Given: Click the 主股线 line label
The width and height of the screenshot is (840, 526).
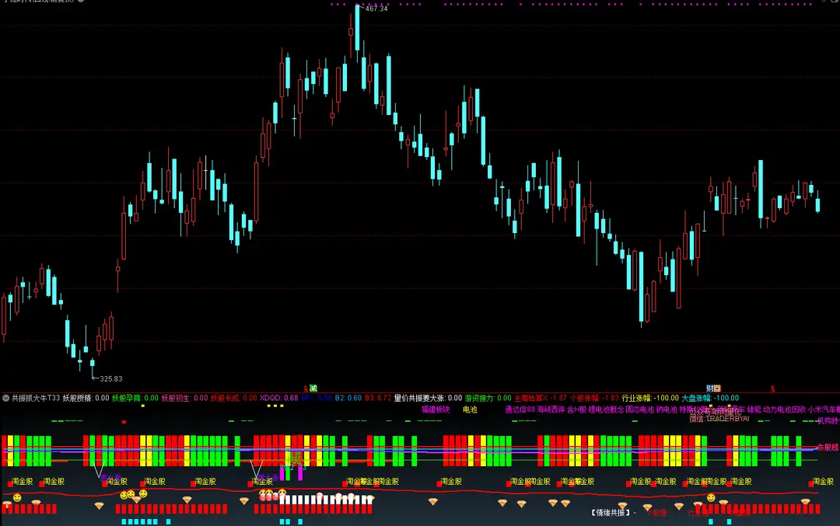Looking at the screenshot, I should 828,448.
